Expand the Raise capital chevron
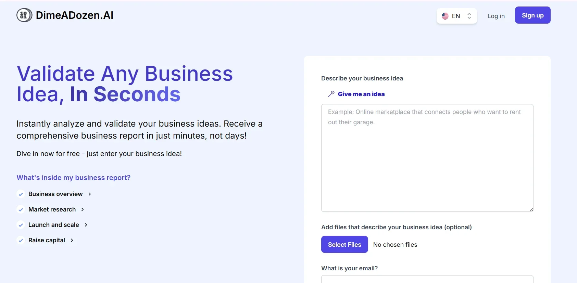The image size is (577, 283). pos(72,240)
